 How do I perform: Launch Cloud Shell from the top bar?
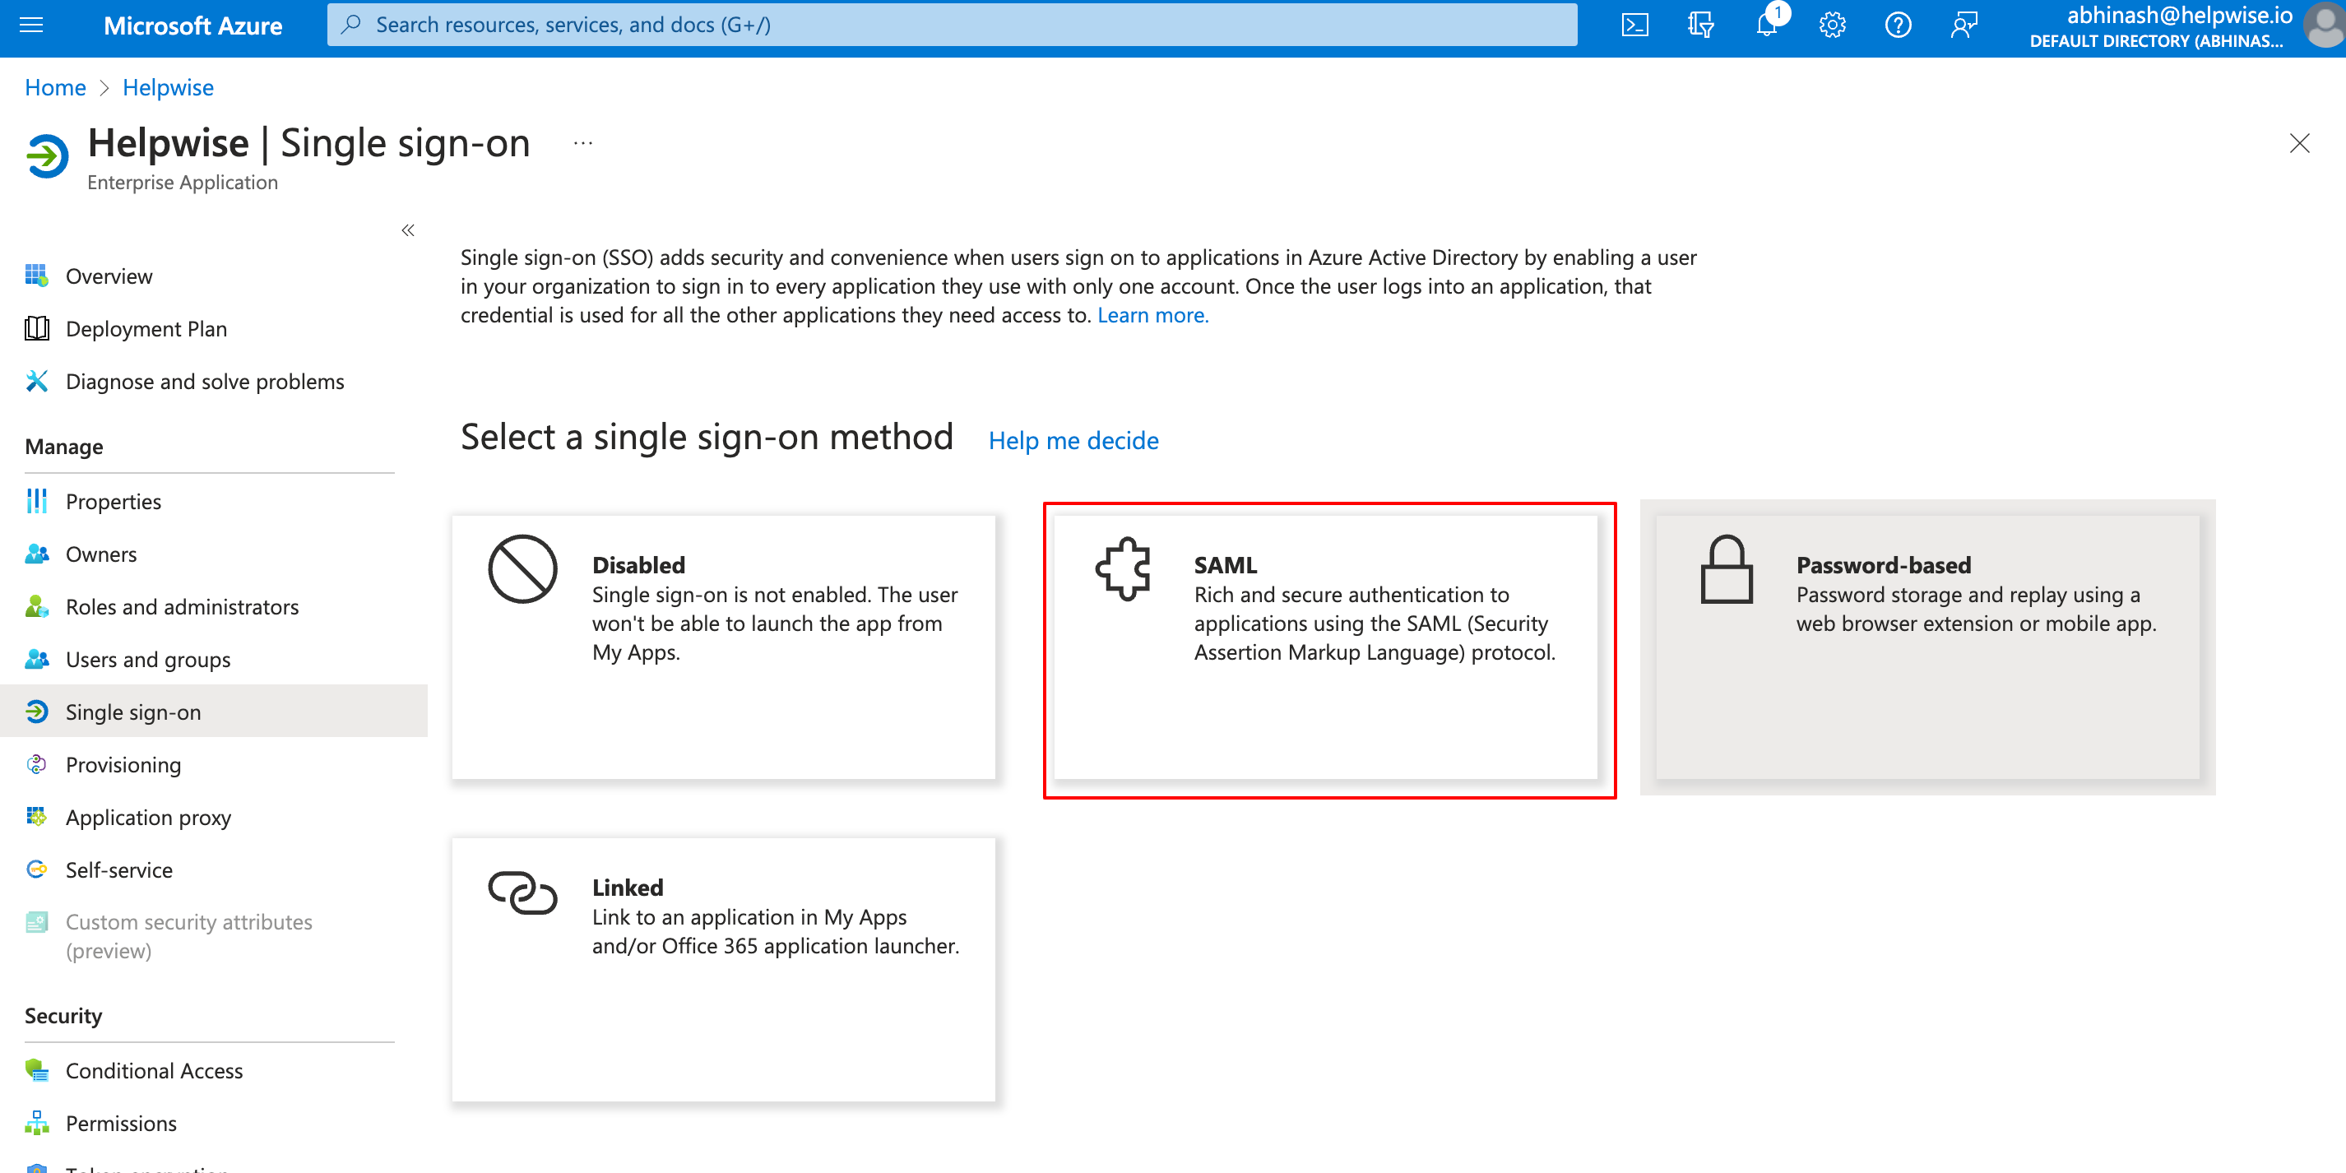1634,25
